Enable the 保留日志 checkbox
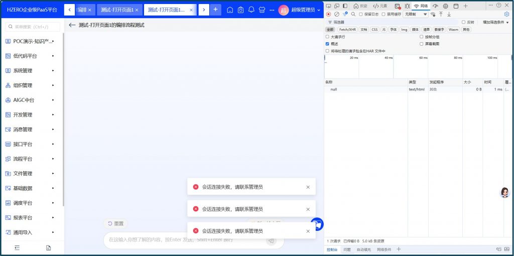The width and height of the screenshot is (514, 256). click(361, 14)
